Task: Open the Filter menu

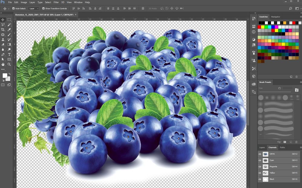Action: point(56,2)
